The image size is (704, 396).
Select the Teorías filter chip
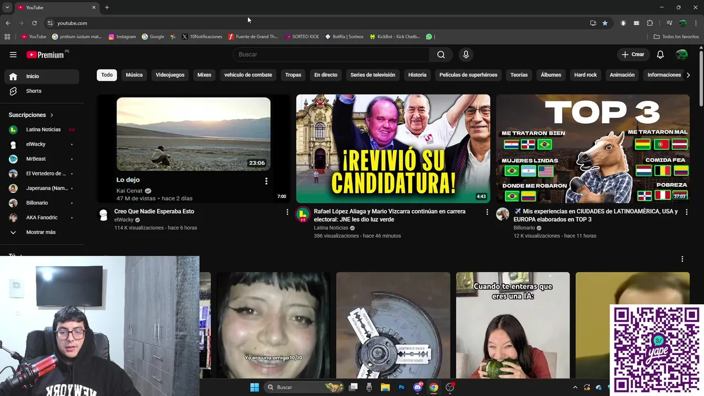(x=519, y=75)
